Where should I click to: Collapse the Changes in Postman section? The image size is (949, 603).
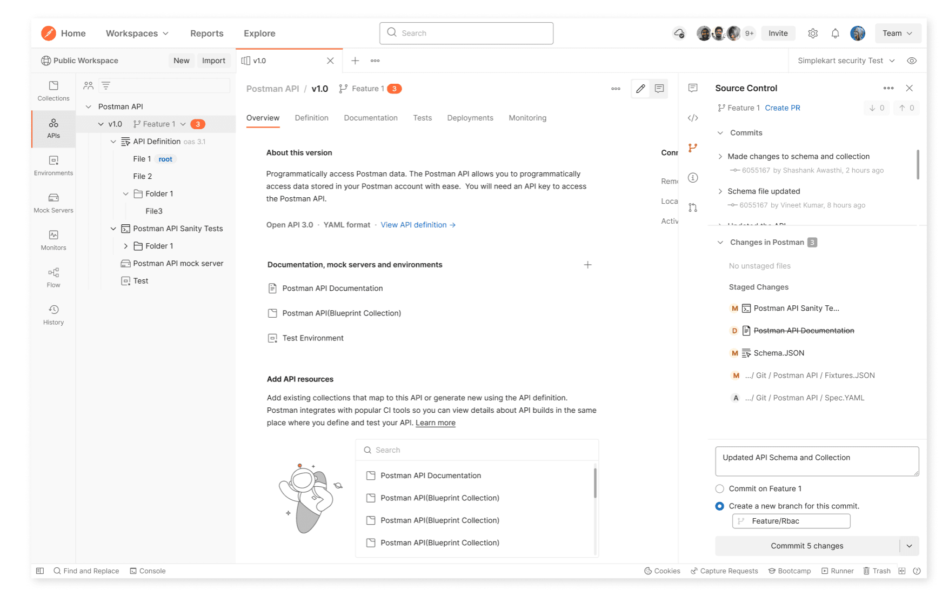pyautogui.click(x=720, y=243)
